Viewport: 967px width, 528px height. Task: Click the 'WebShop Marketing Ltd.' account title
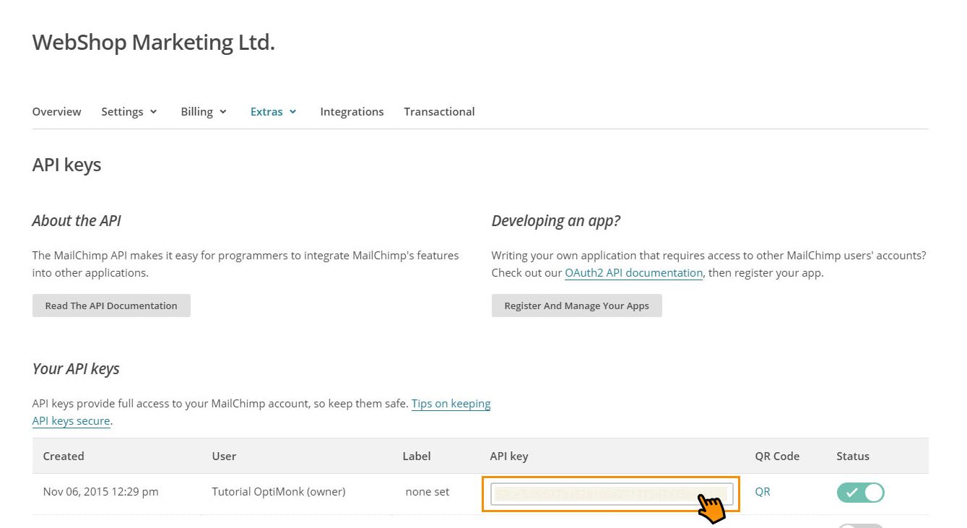154,42
